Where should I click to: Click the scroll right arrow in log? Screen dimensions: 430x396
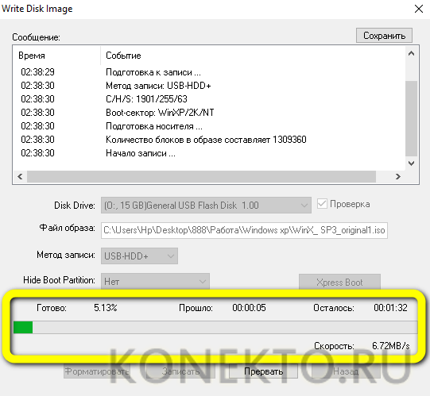[398, 177]
